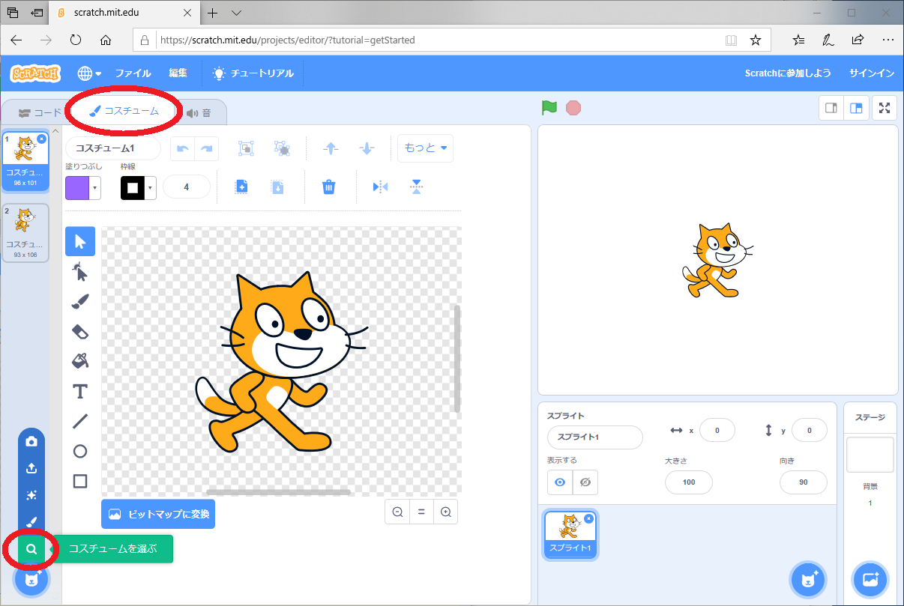Show the sprite with eye icon

point(560,482)
